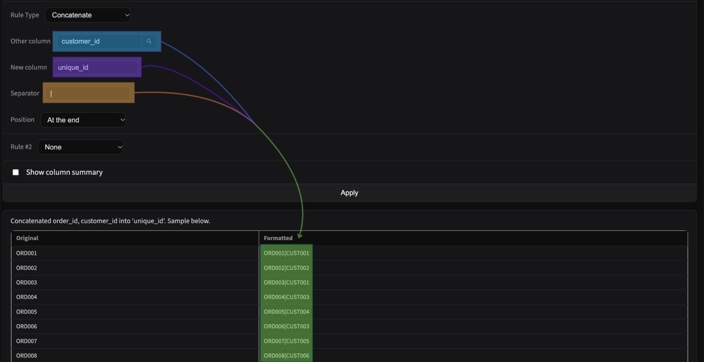
Task: Enable the Show column summary checkbox
Action: pos(16,172)
